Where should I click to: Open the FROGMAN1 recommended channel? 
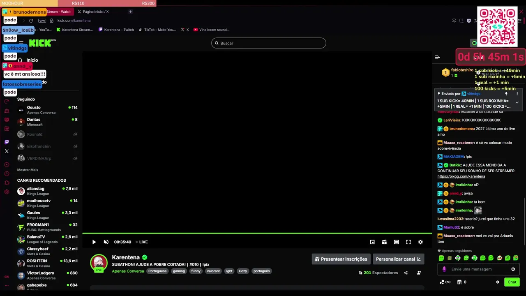point(47,227)
